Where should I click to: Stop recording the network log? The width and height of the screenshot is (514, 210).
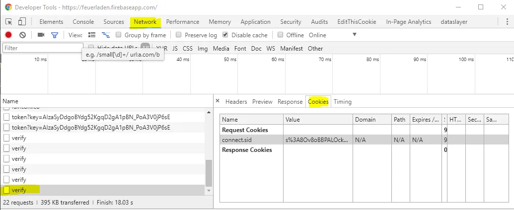8,35
